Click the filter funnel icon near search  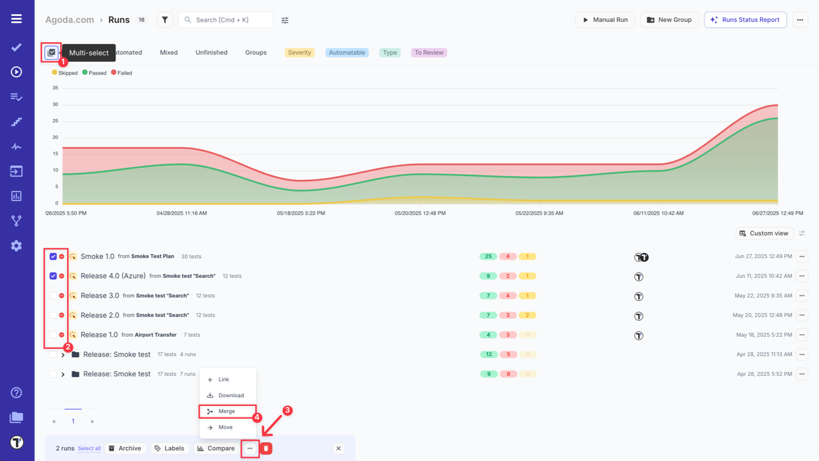[x=164, y=19]
